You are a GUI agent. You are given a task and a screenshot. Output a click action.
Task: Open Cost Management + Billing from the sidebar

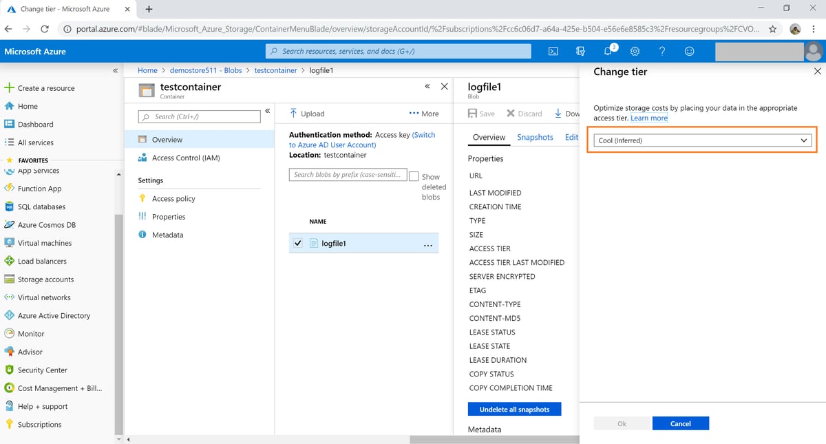59,388
